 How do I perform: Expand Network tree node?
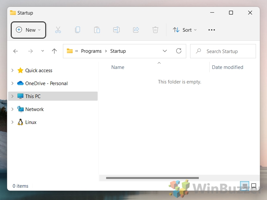pyautogui.click(x=12, y=109)
